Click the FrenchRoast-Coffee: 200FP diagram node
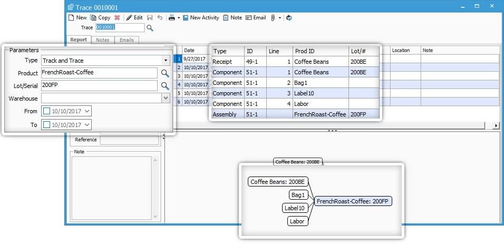 click(353, 201)
